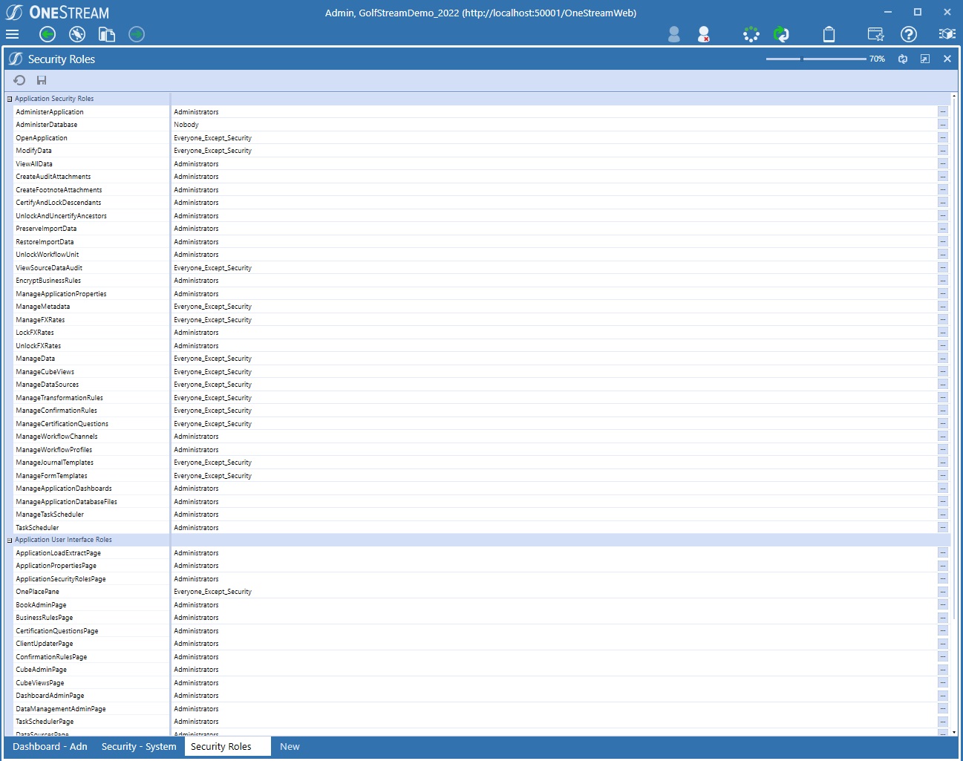Open the ellipsis picker for EncryptBusinessRules row
The height and width of the screenshot is (761, 963).
click(943, 281)
